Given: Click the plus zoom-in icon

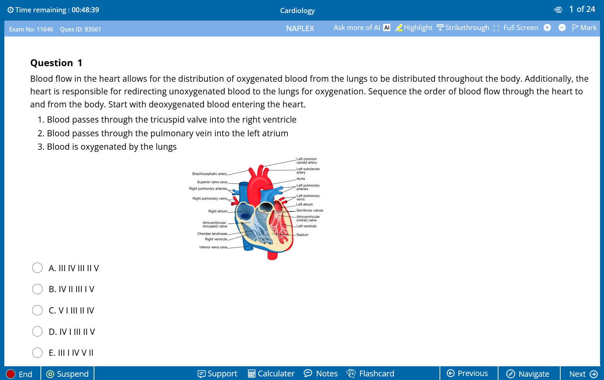Looking at the screenshot, I should point(547,28).
